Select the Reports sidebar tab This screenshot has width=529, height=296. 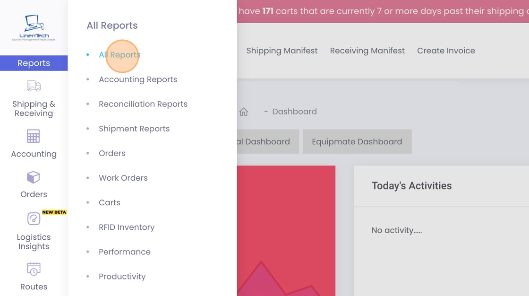coord(34,63)
